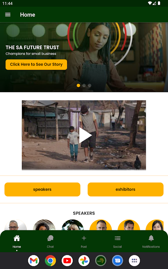The image size is (168, 269).
Task: Launch Gmail from the dock
Action: [x=34, y=261]
